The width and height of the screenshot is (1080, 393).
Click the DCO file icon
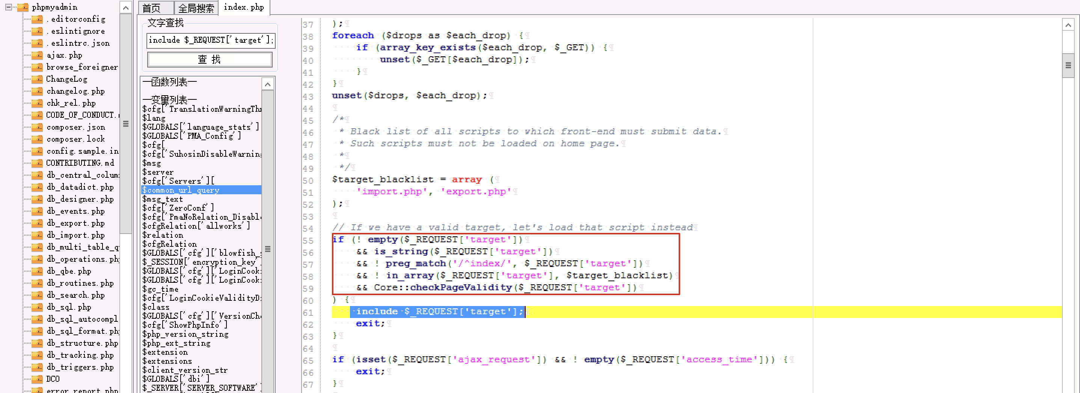37,379
